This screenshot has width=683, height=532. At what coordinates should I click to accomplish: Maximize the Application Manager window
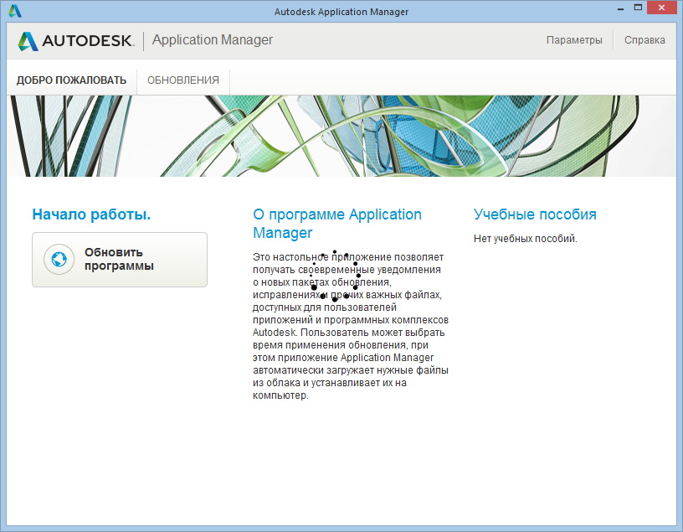click(638, 8)
